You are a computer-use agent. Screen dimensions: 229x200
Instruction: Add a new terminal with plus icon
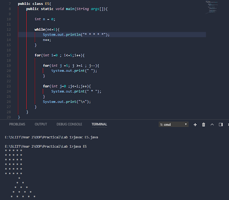[x=195, y=125]
